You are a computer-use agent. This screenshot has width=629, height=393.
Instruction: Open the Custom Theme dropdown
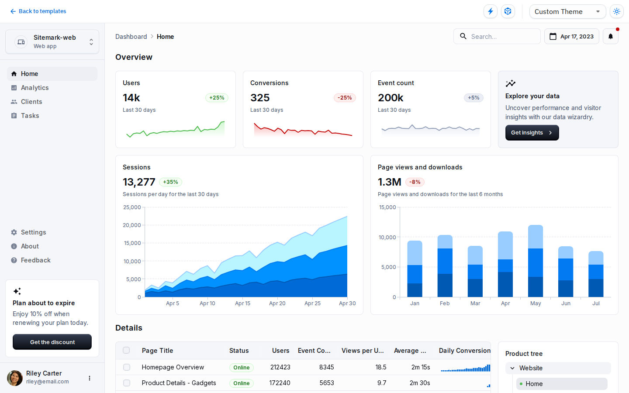(x=567, y=11)
